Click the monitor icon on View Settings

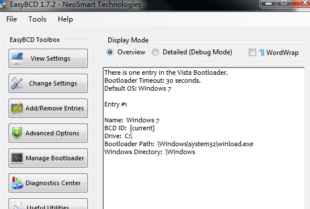click(x=17, y=58)
